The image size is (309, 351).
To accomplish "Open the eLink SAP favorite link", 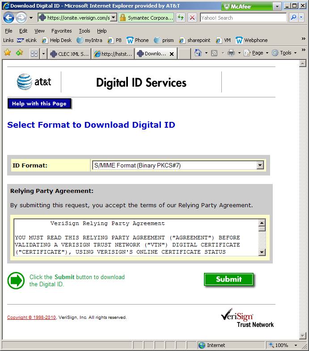I will tap(27, 40).
